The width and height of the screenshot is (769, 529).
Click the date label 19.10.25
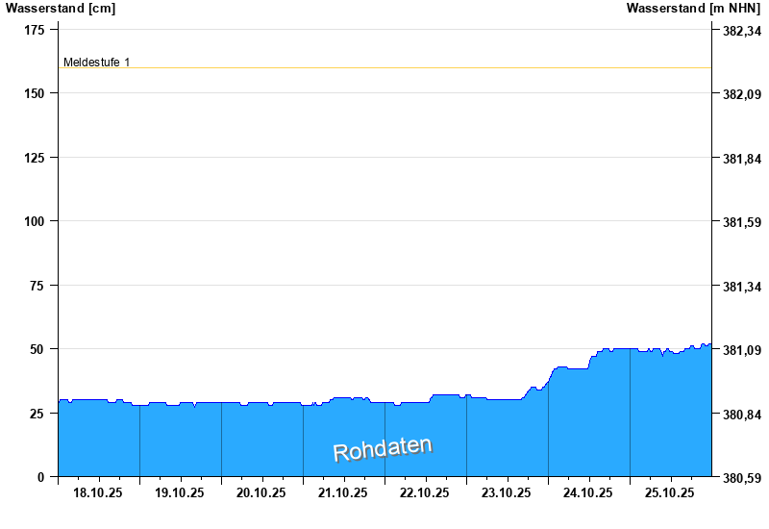pos(180,493)
